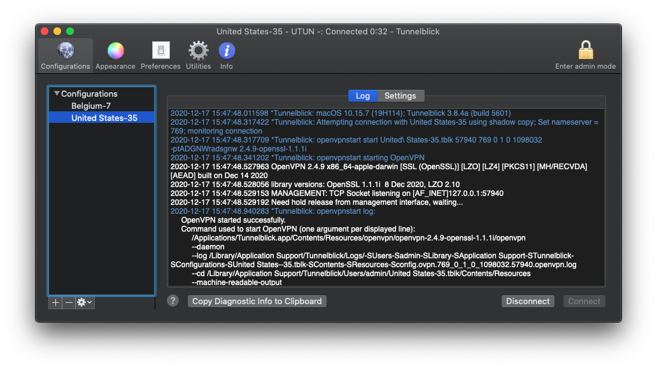
Task: Switch to the Settings tab
Action: click(x=400, y=95)
